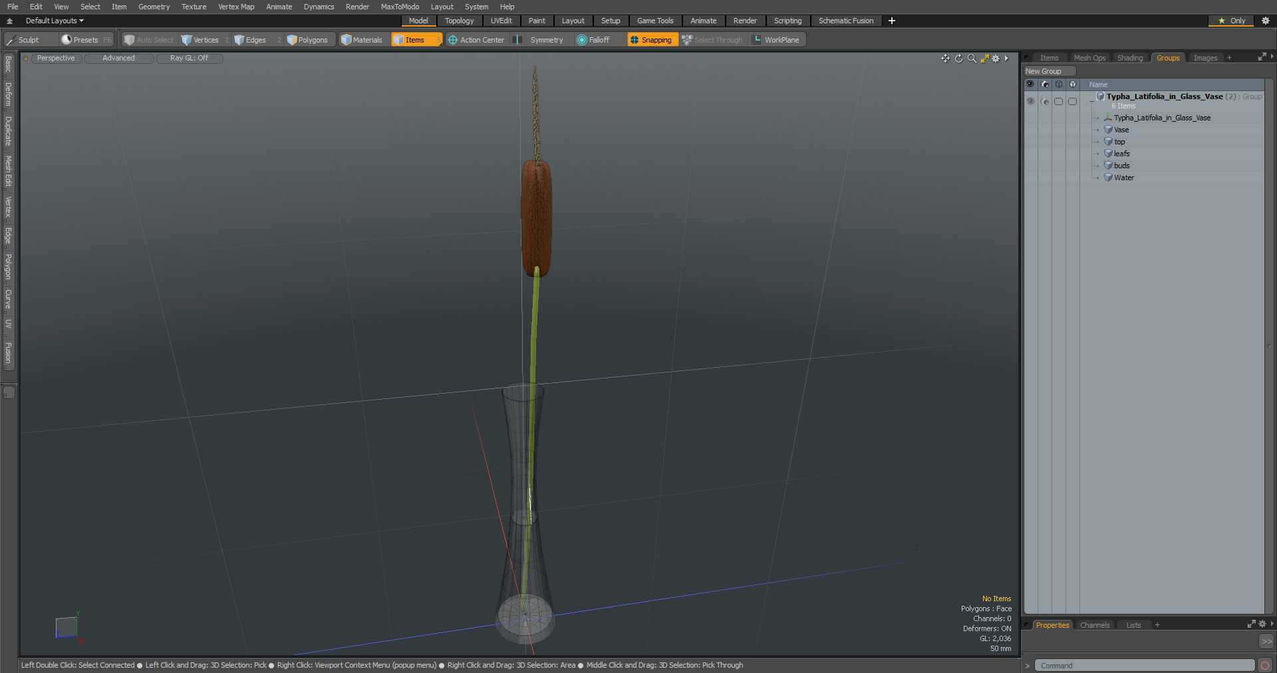Switch to Edges selection mode
The height and width of the screenshot is (673, 1277).
pos(256,40)
